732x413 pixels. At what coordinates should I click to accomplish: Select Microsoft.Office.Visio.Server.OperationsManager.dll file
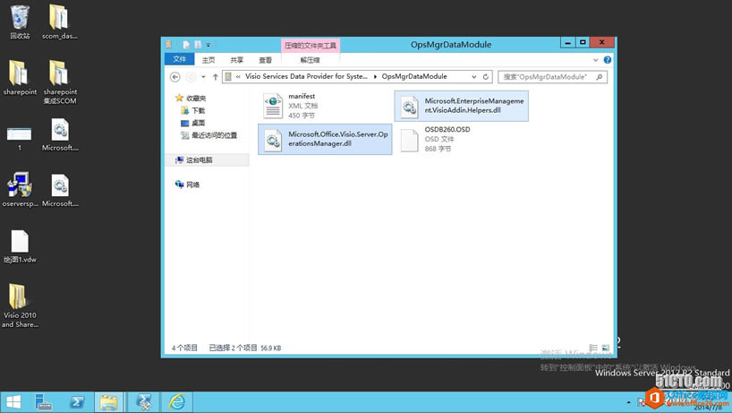pos(325,140)
